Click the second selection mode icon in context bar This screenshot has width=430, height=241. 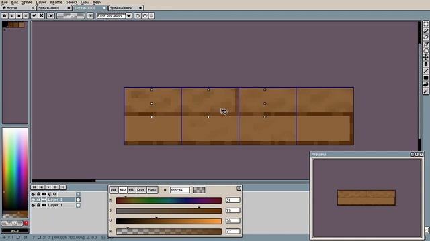(11, 16)
